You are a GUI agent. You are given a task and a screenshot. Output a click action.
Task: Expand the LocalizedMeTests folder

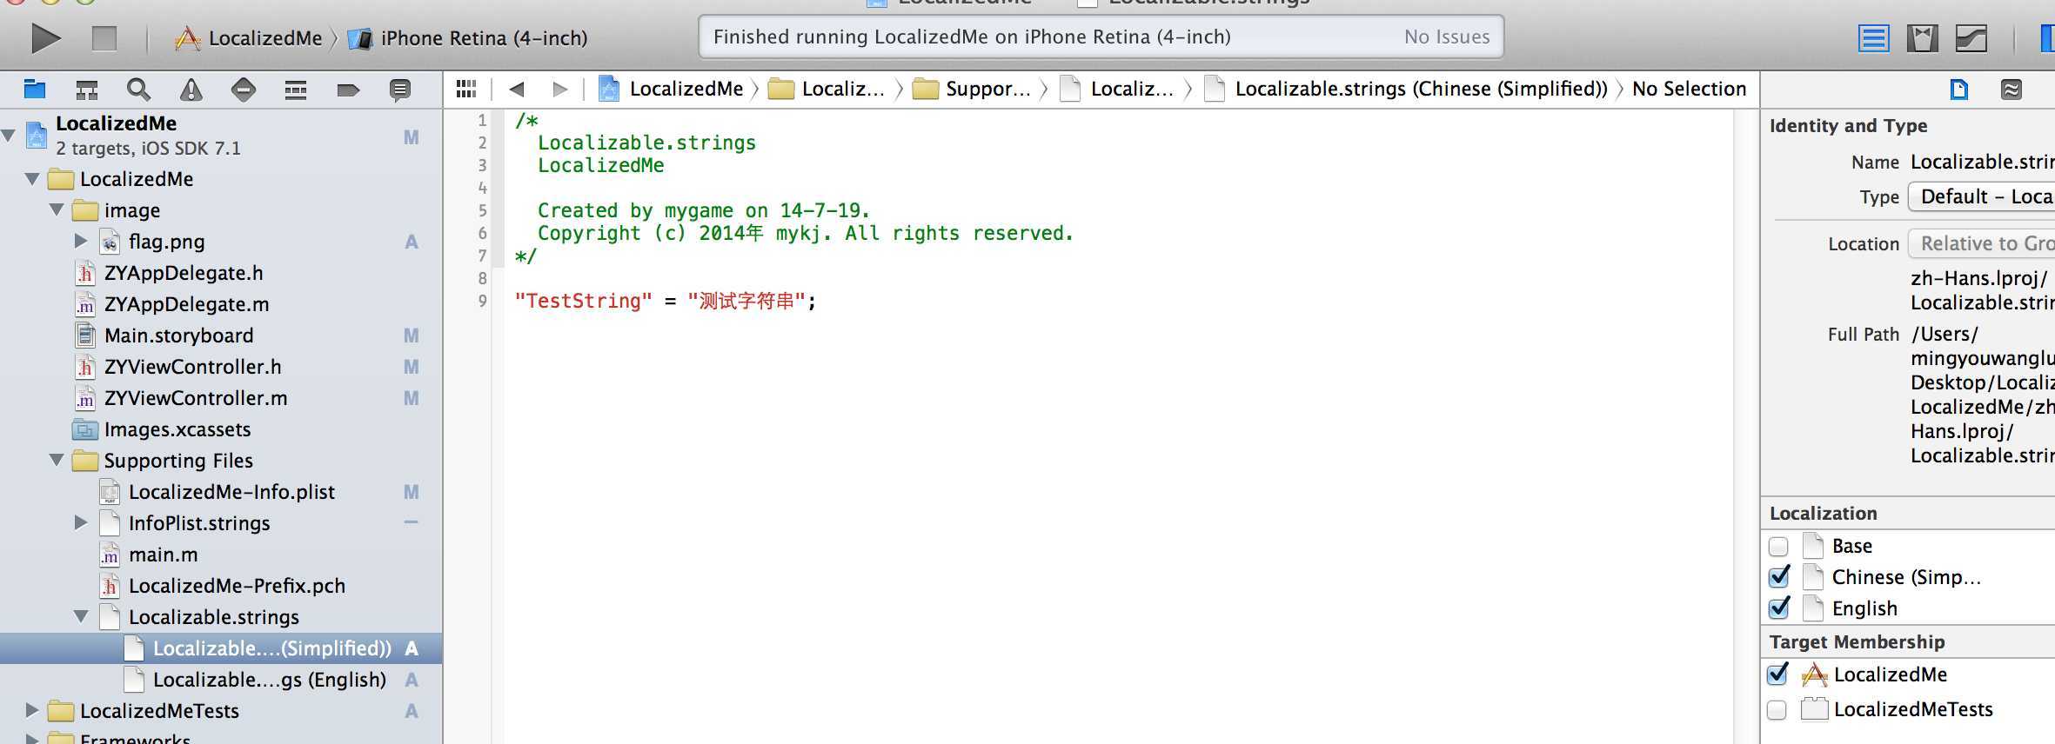click(x=32, y=710)
